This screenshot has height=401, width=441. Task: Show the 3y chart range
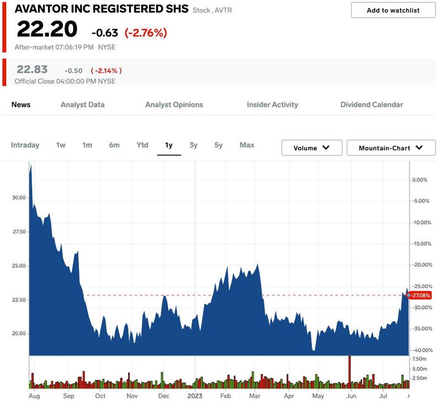coord(193,145)
